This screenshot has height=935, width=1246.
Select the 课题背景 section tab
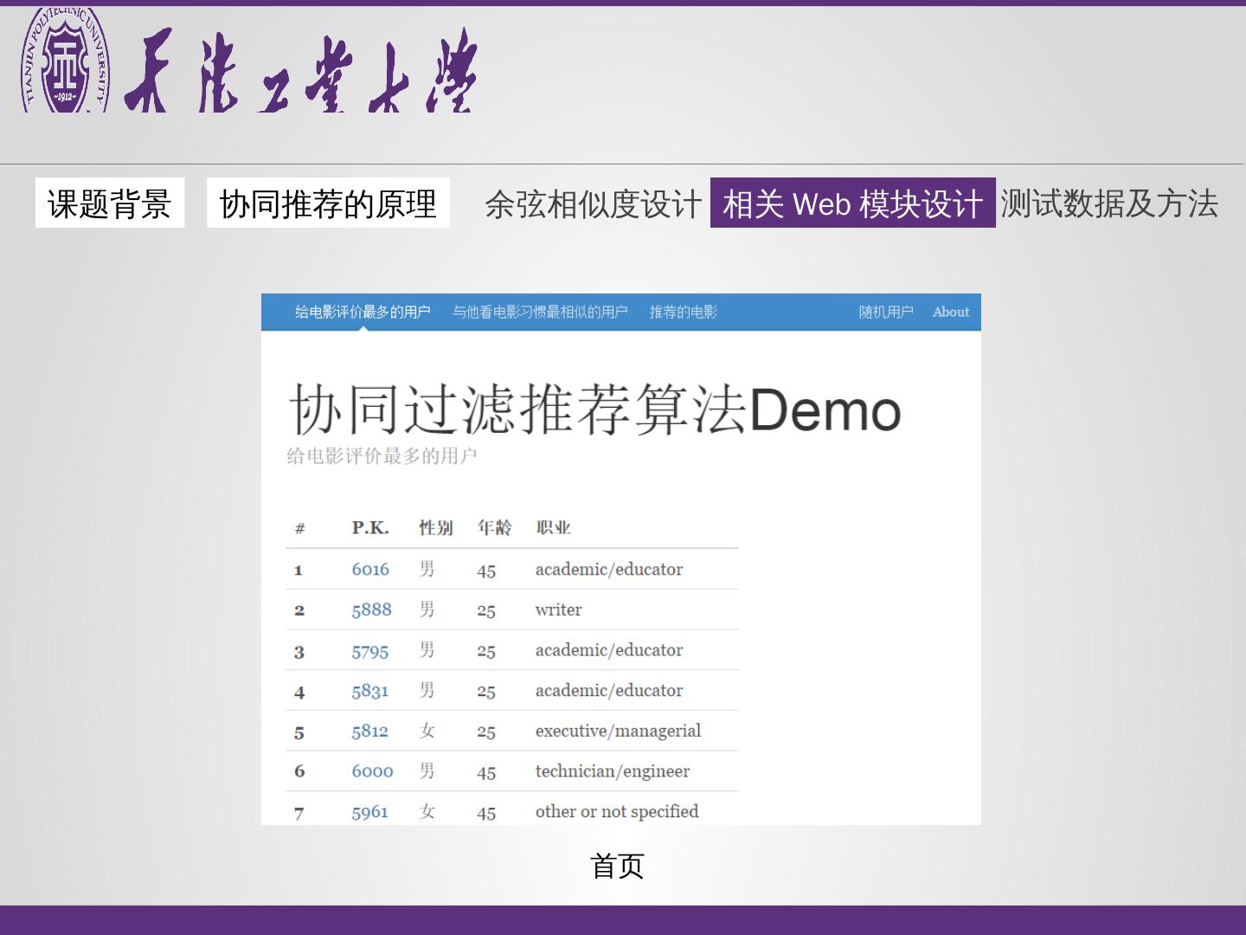110,203
